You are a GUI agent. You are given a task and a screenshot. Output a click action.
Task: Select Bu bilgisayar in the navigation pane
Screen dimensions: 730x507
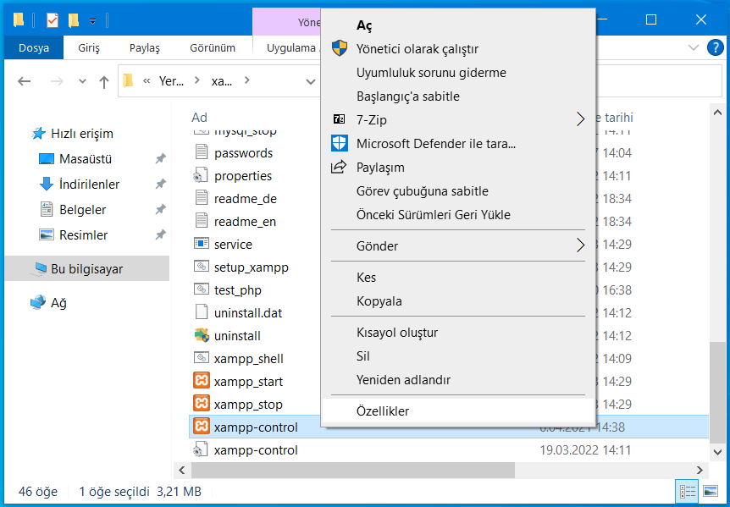[x=87, y=268]
